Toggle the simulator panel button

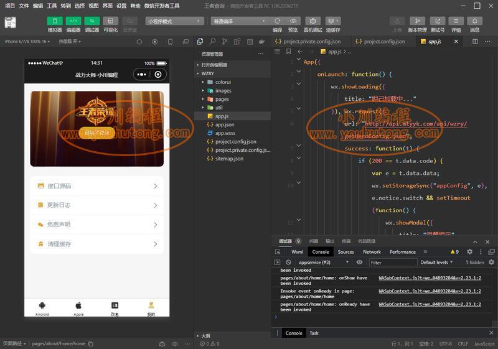[x=55, y=21]
